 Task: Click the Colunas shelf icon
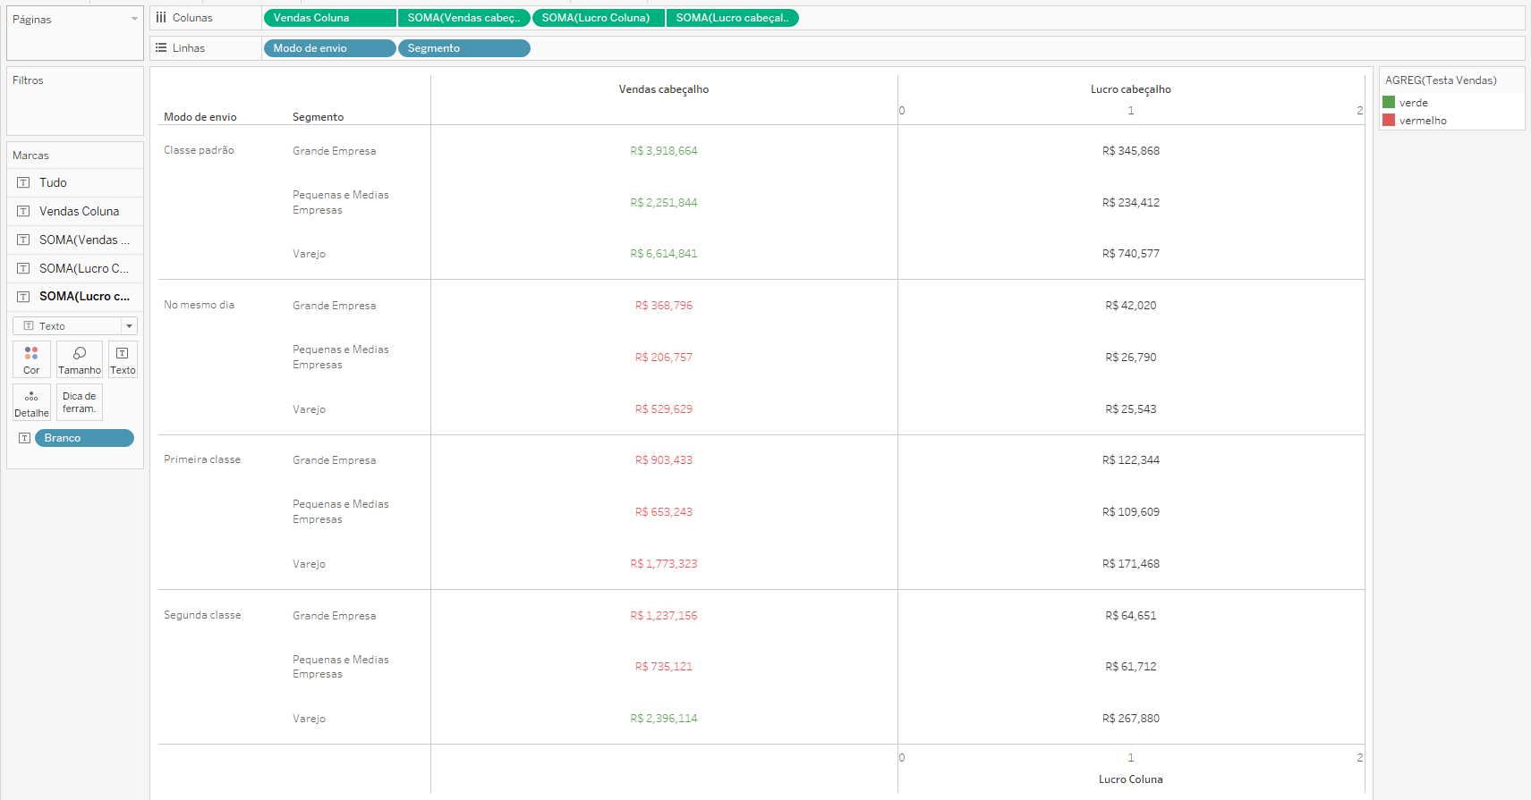coord(161,18)
